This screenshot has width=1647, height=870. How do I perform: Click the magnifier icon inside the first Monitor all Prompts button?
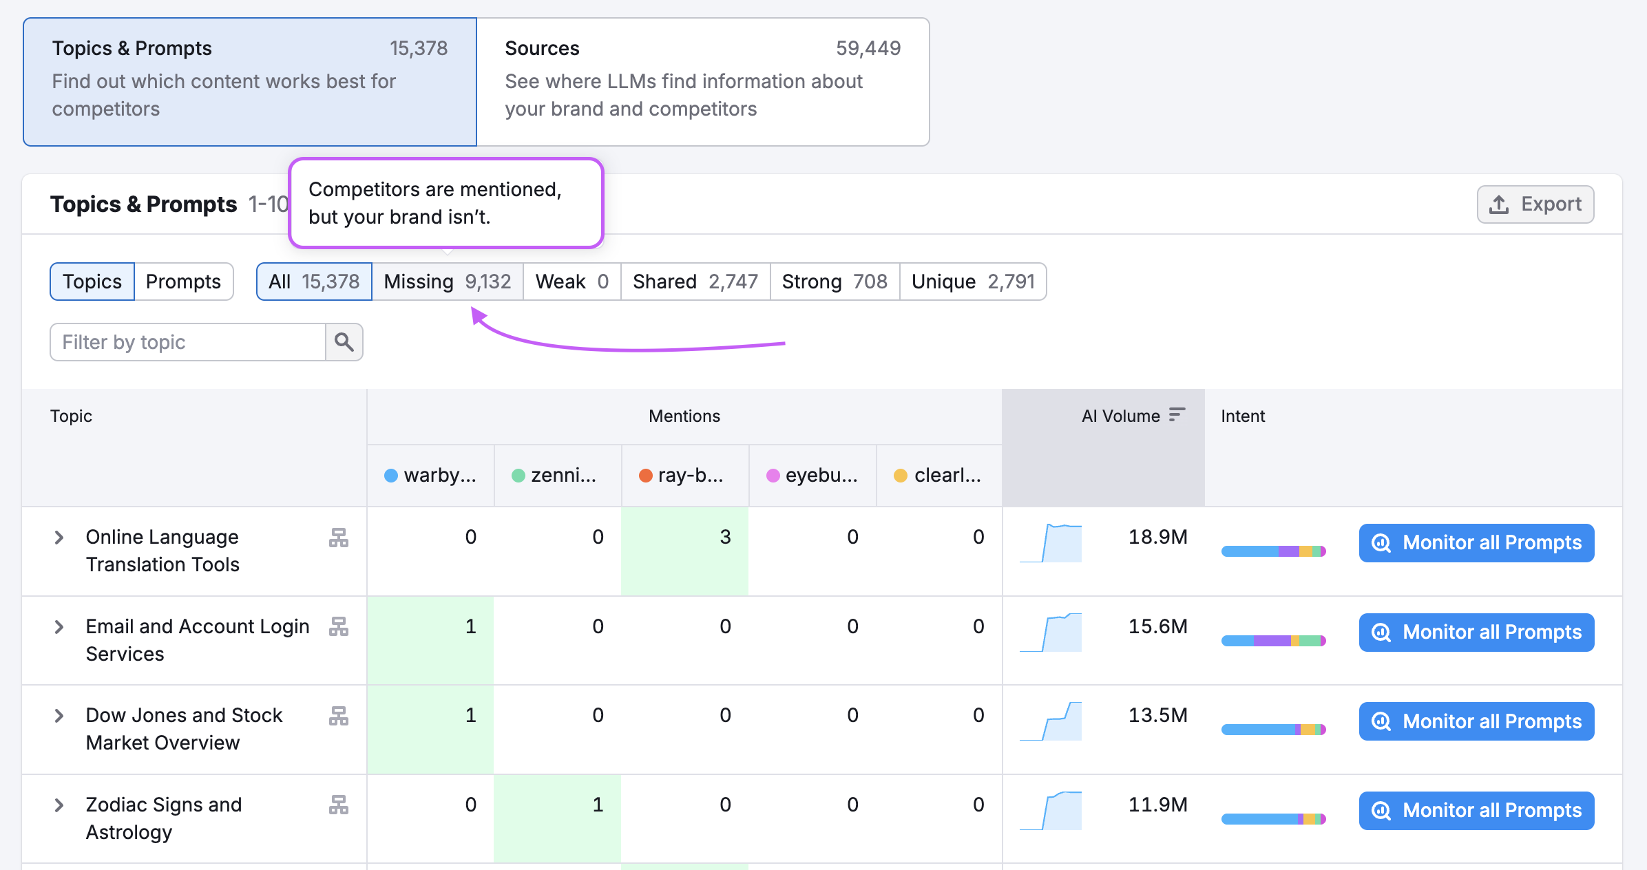[x=1382, y=543]
